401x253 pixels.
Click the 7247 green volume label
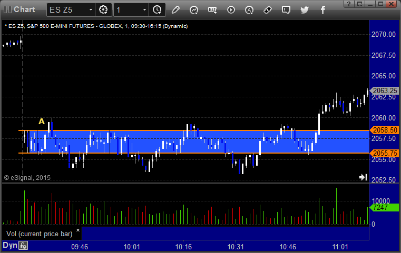pyautogui.click(x=384, y=207)
